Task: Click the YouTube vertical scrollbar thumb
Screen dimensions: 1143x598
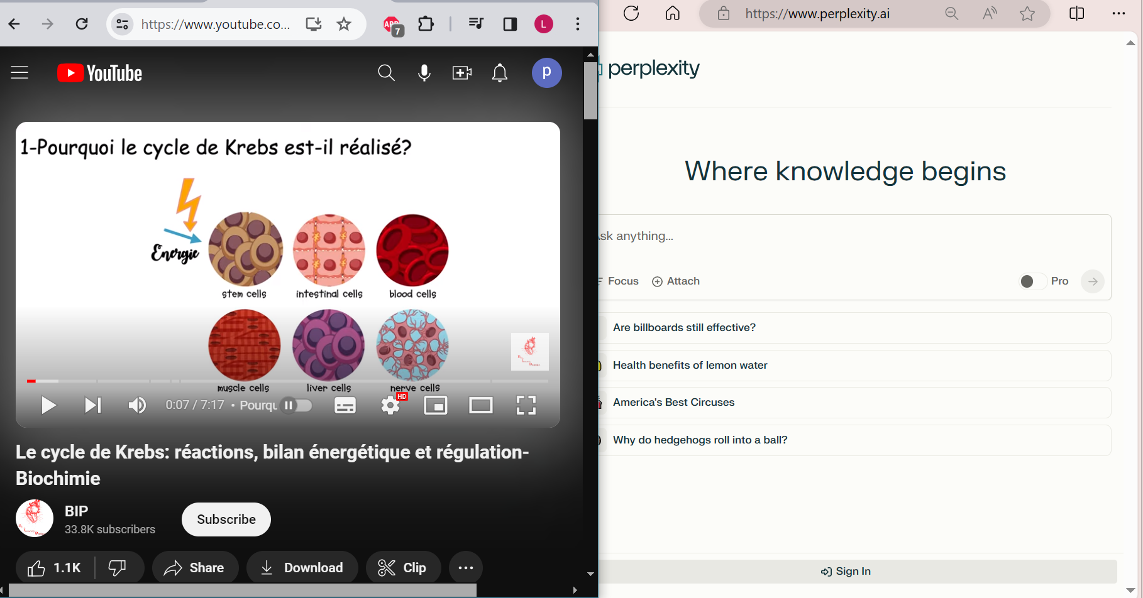Action: 590,91
